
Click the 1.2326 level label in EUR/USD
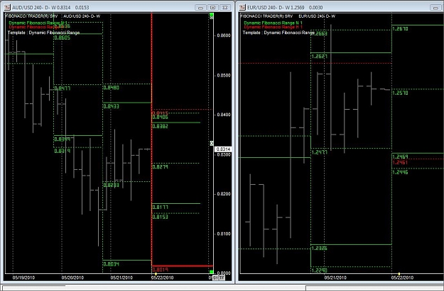320,249
